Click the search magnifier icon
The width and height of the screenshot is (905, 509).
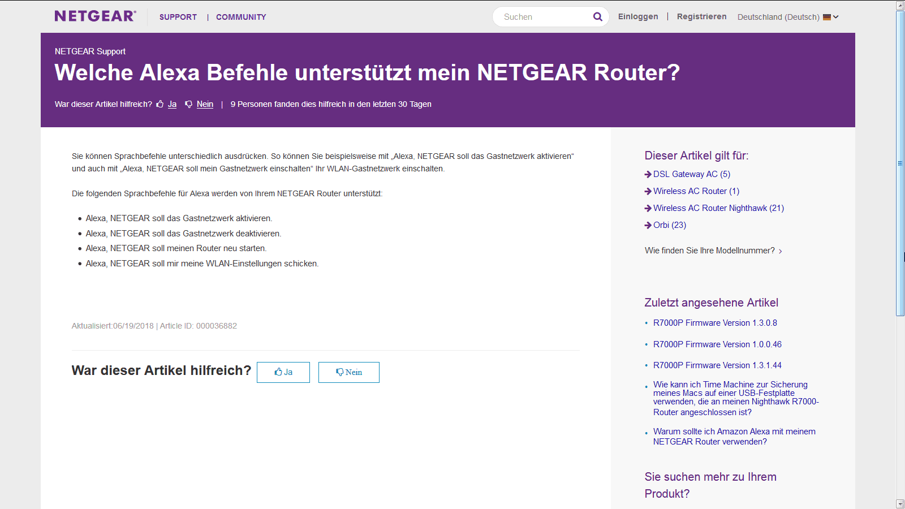click(597, 17)
